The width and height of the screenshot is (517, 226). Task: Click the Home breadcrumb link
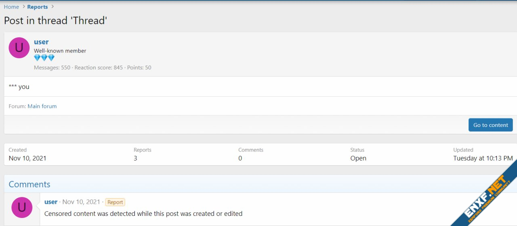11,7
